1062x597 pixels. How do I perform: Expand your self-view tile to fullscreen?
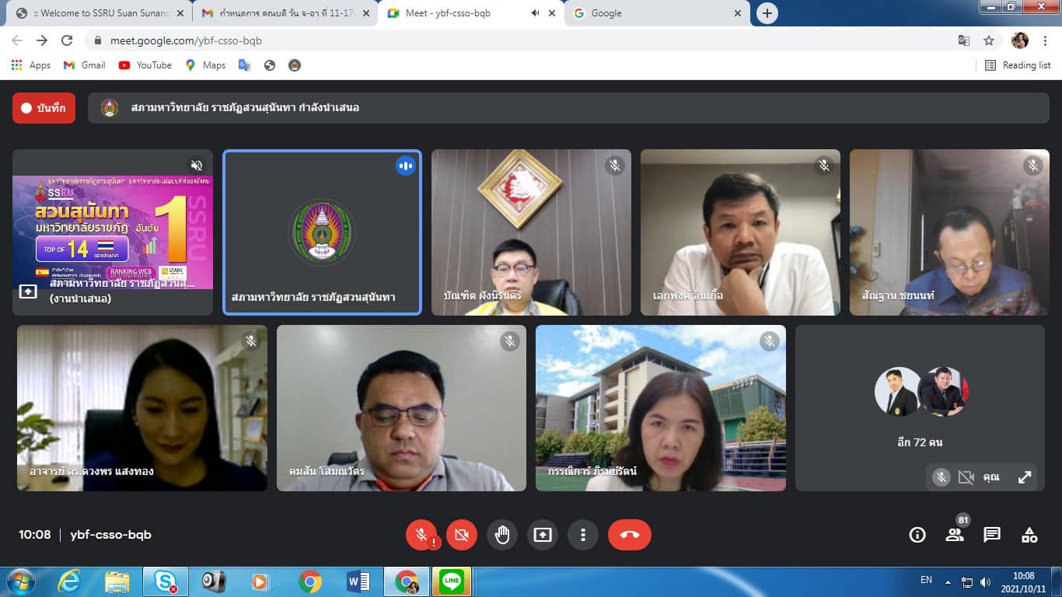[1025, 477]
